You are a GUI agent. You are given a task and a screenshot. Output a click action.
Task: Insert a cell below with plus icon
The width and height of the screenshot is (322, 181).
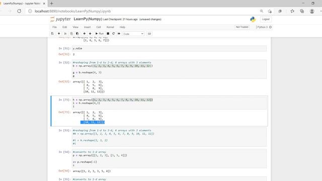click(59, 34)
